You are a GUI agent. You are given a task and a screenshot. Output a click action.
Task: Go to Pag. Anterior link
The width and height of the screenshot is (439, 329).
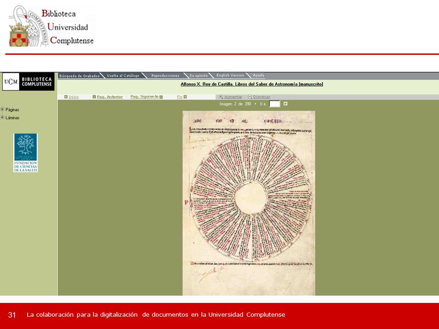(x=110, y=97)
